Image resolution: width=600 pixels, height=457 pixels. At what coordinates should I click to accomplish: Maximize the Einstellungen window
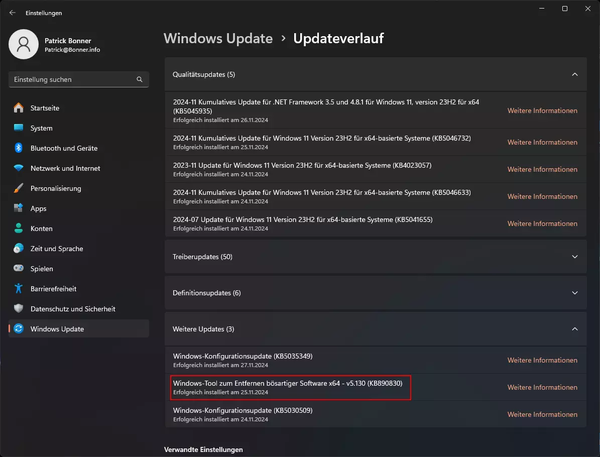coord(564,9)
